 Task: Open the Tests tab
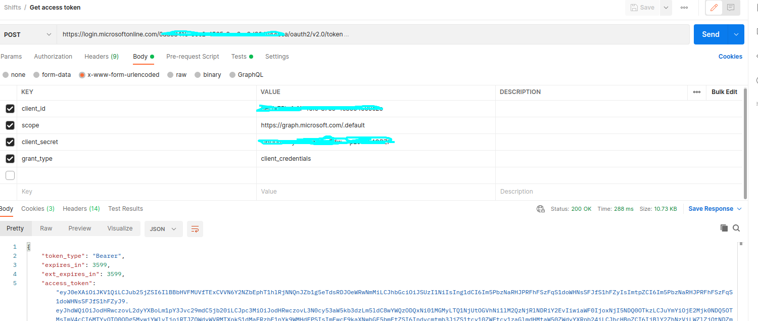pos(242,57)
